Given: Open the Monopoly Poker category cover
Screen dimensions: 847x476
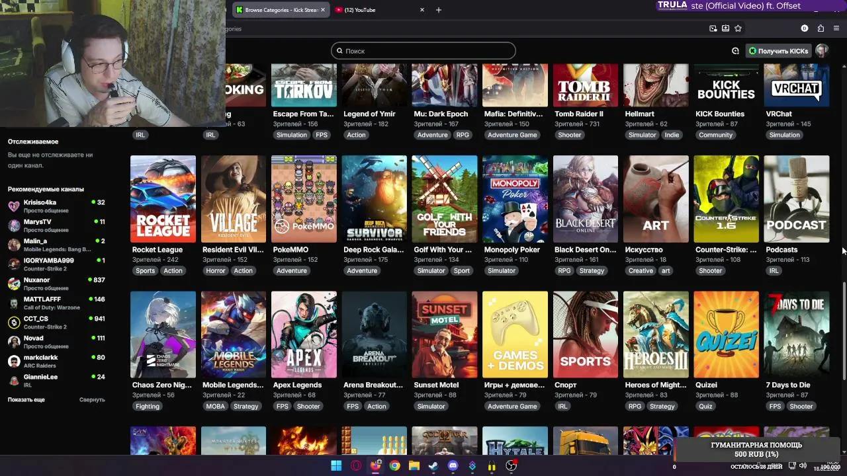Looking at the screenshot, I should tap(515, 199).
